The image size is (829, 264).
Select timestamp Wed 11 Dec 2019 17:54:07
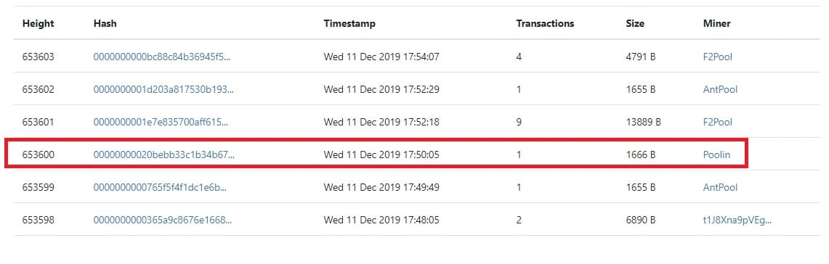point(381,57)
